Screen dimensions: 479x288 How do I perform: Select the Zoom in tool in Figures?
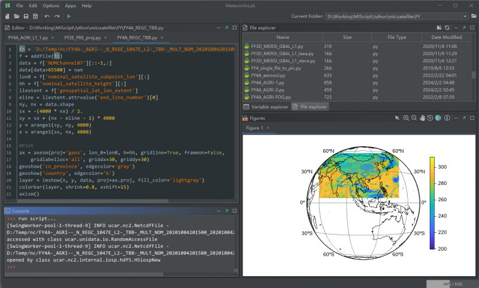pos(406,118)
